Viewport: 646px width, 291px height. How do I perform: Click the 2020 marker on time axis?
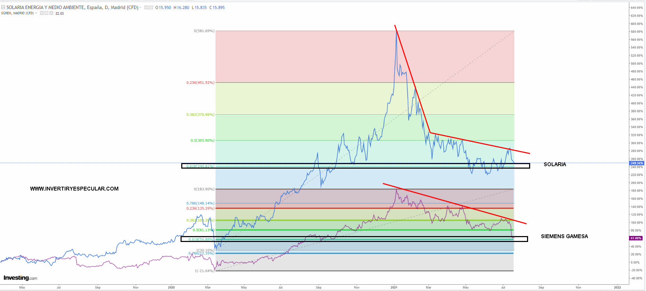171,288
